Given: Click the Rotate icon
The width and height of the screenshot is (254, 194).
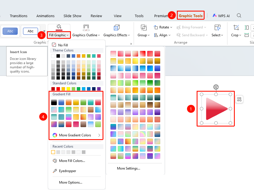Looking at the screenshot, I should pyautogui.click(x=156, y=27).
